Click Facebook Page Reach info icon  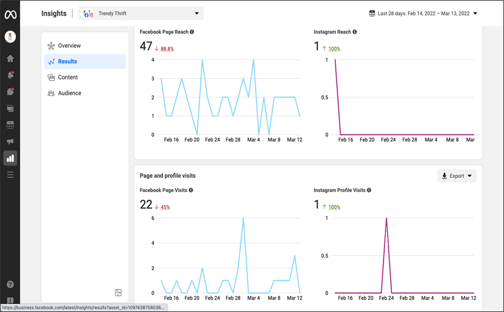(192, 32)
